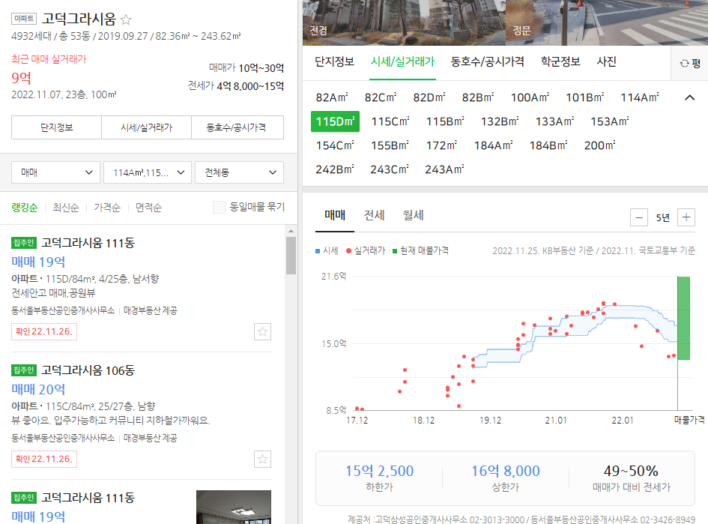The height and width of the screenshot is (524, 708).
Task: Favorite 고덕그라시움 with the star icon
Action: 126,20
